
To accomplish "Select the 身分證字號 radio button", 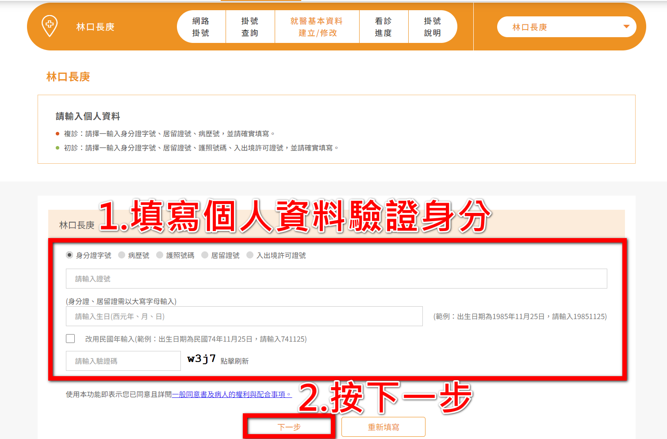I will 69,255.
